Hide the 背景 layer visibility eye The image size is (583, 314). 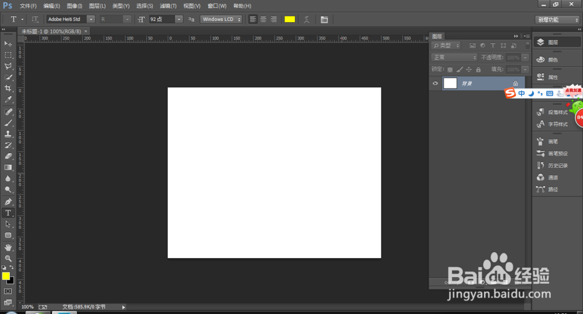coord(435,83)
